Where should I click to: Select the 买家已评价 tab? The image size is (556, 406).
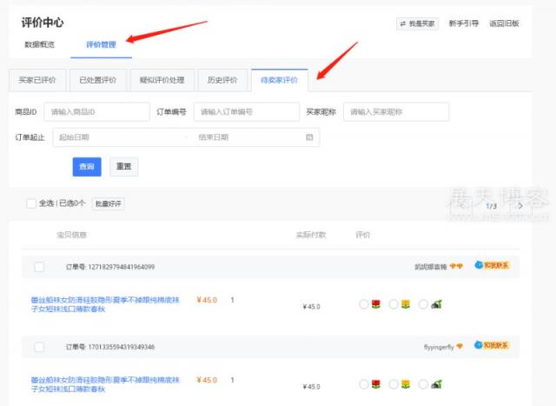(37, 80)
